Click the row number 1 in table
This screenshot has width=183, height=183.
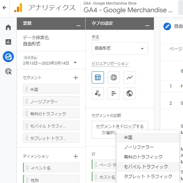pos(171,86)
